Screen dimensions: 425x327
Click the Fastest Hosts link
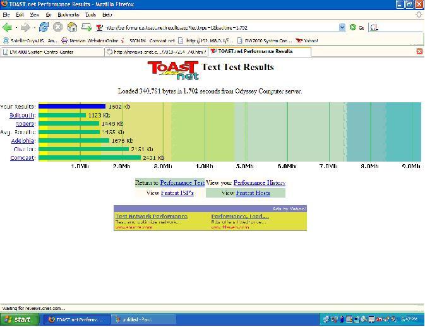tap(253, 193)
